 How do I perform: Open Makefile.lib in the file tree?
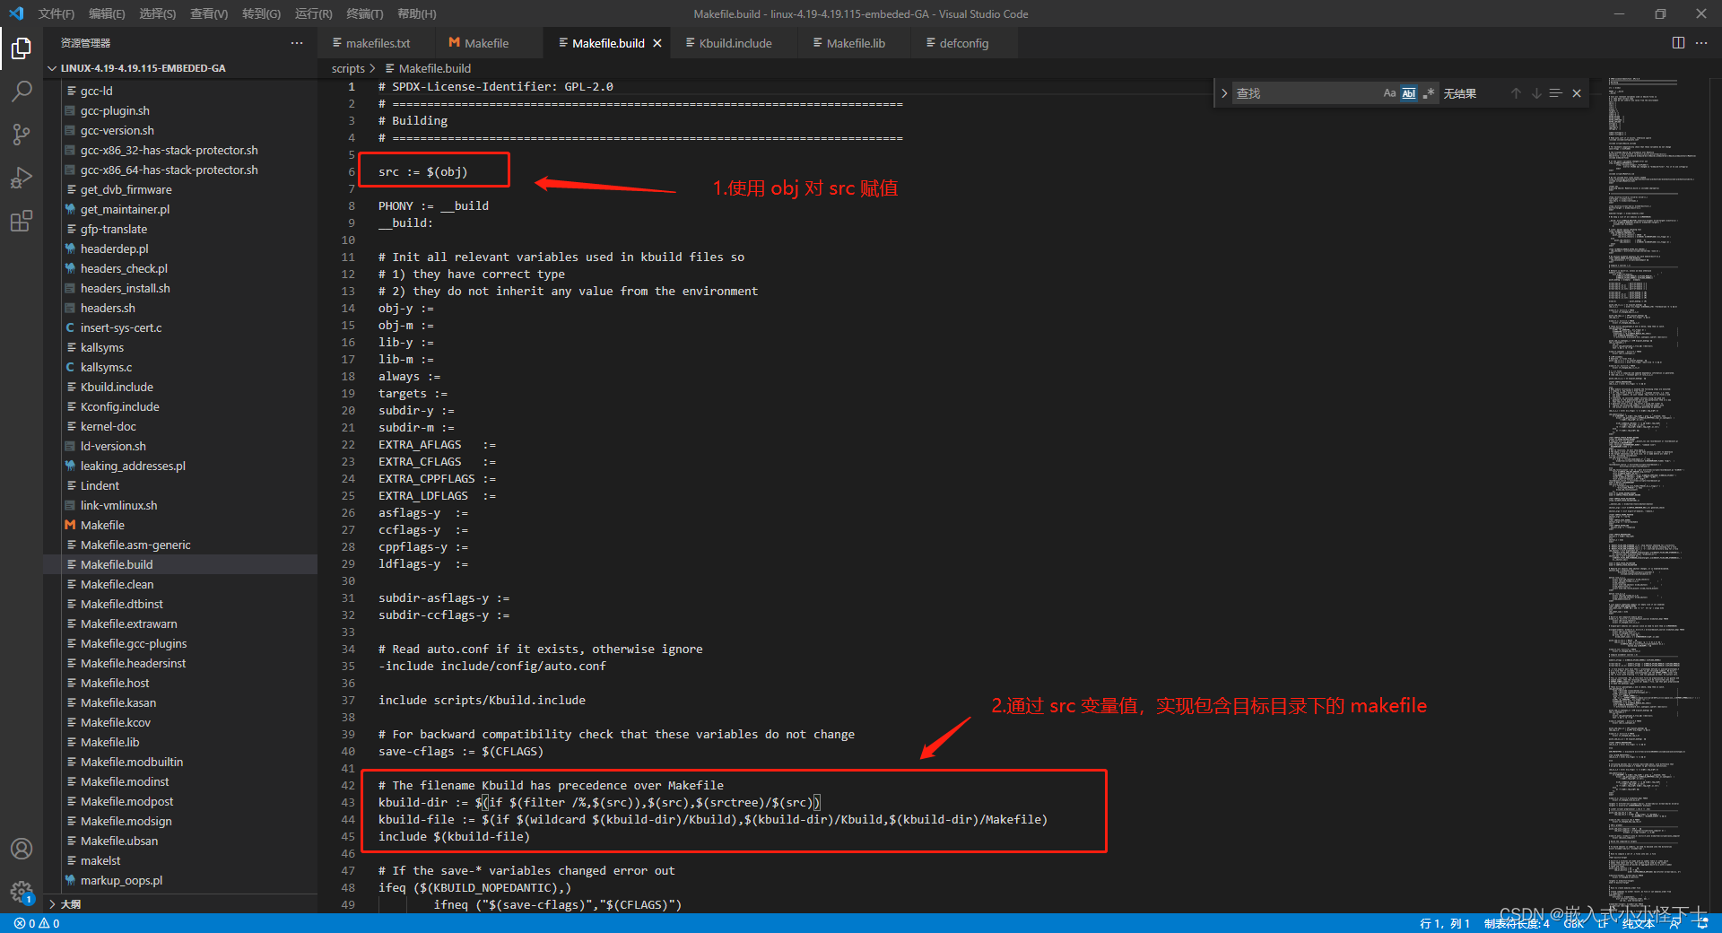(109, 742)
